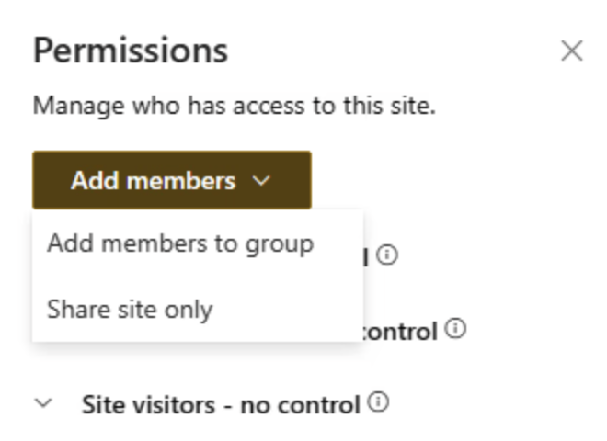The image size is (607, 441).
Task: Show info icon for topmost permission group
Action: 387,255
